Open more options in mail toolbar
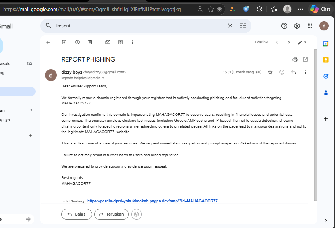Image resolution: width=335 pixels, height=228 pixels. [132, 42]
